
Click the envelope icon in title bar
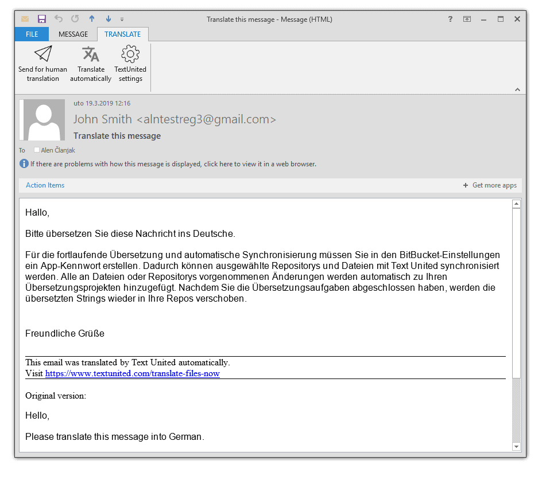25,19
